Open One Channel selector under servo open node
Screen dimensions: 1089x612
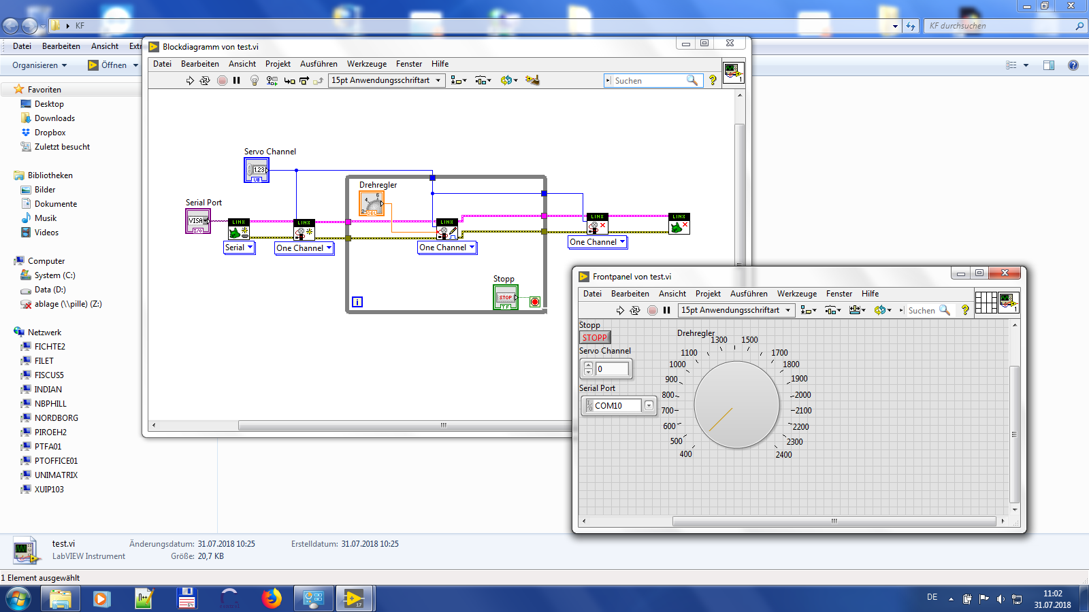click(304, 248)
